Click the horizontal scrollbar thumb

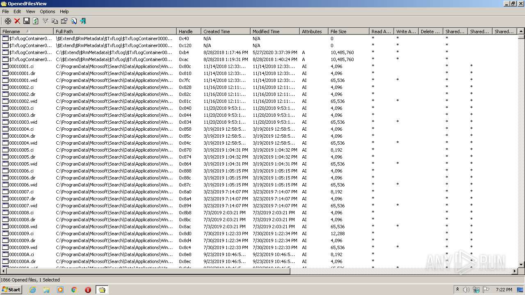coord(148,271)
